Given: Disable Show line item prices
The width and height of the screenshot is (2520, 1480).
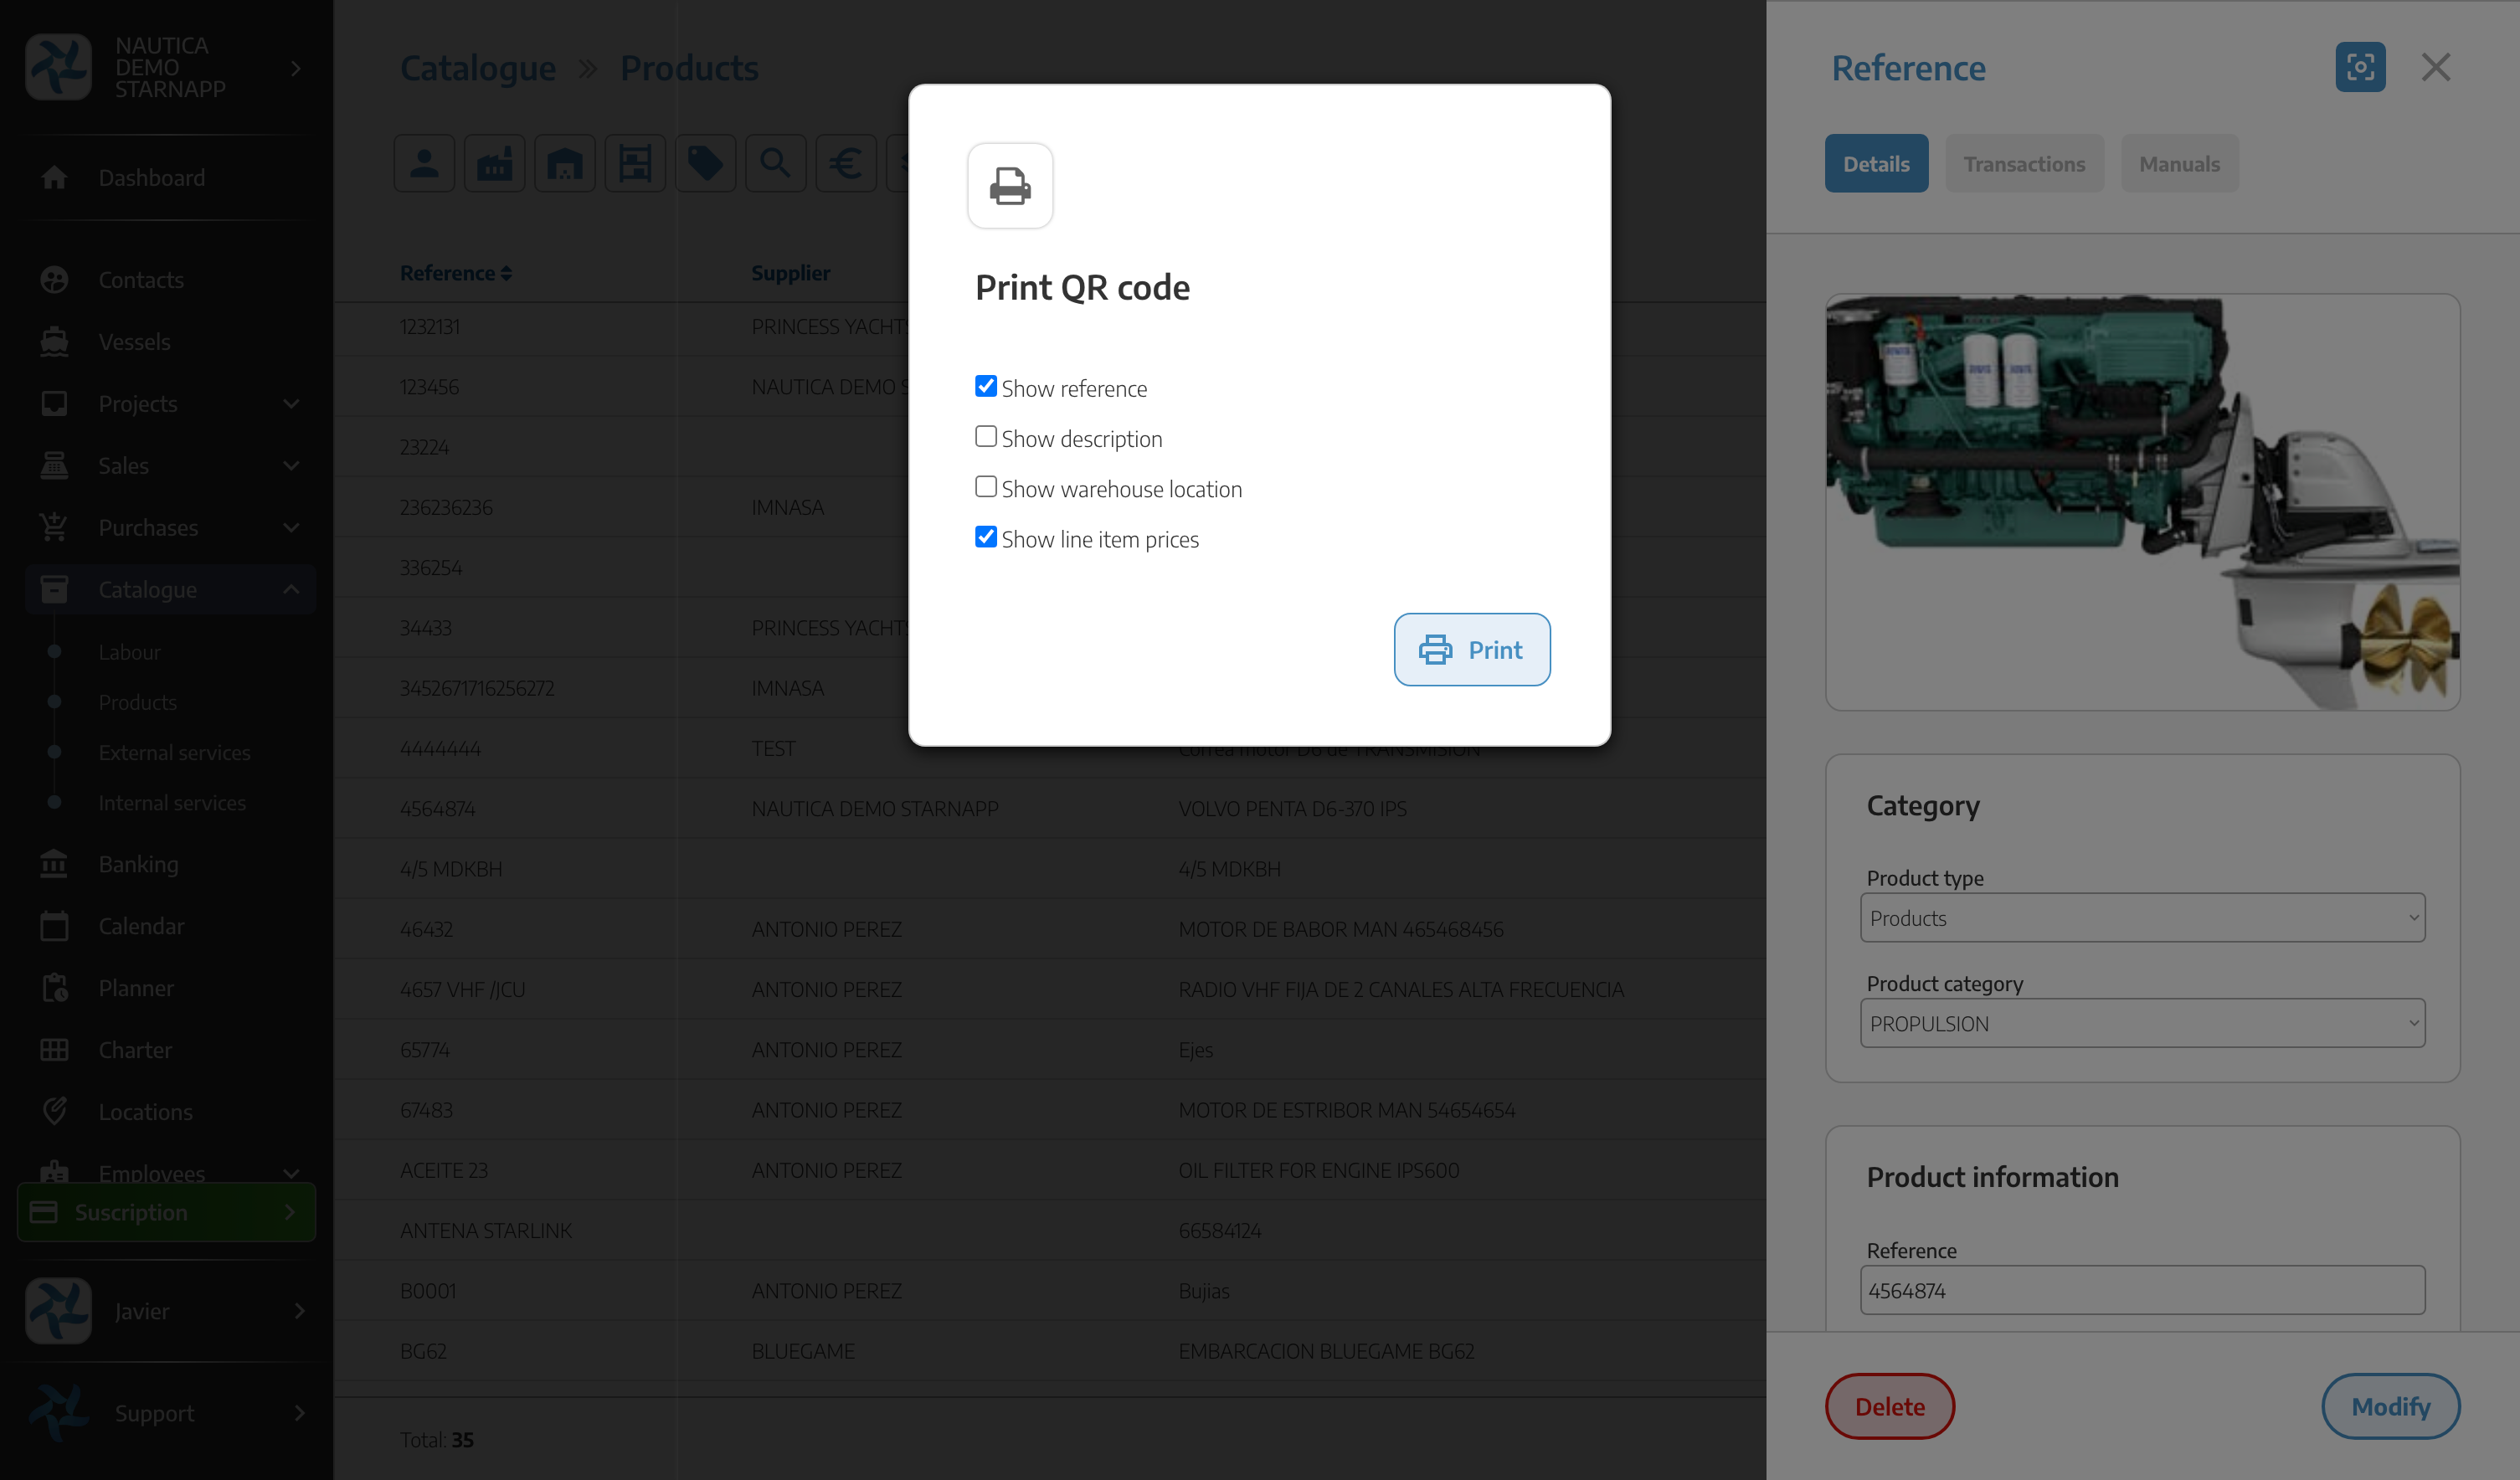Looking at the screenshot, I should [x=985, y=537].
